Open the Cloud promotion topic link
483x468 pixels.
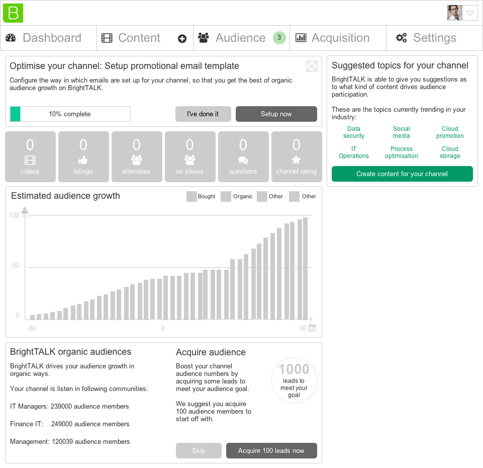pos(450,132)
